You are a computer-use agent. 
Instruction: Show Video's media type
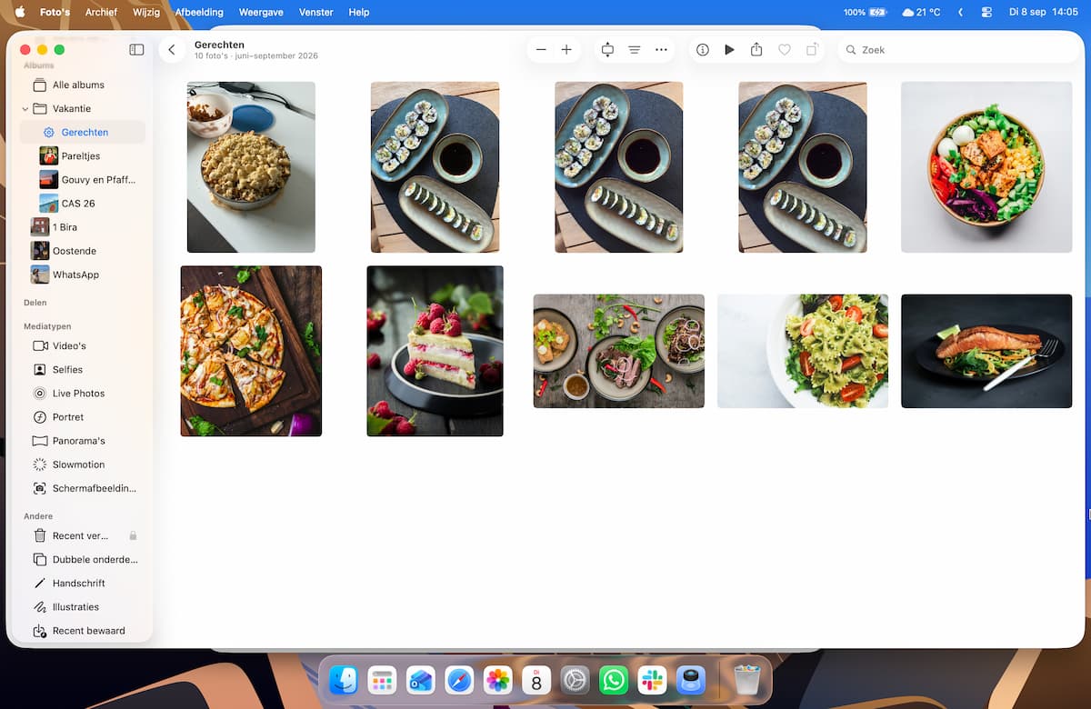[82, 345]
